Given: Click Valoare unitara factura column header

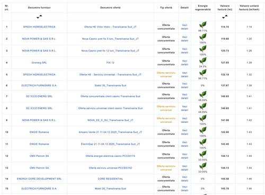Looking at the screenshot, I should [249, 7].
